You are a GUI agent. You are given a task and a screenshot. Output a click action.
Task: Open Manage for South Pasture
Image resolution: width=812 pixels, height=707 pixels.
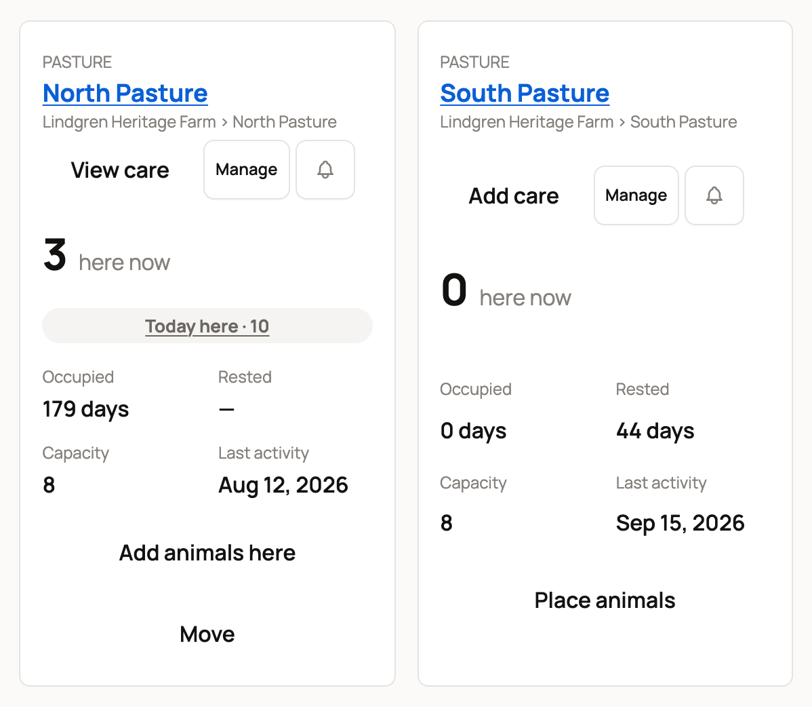[x=636, y=195]
